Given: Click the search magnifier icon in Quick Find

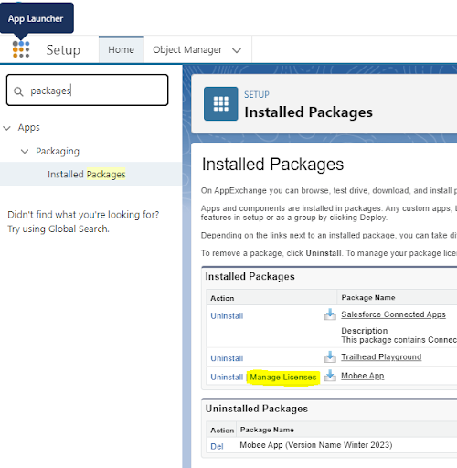Looking at the screenshot, I should tap(18, 91).
